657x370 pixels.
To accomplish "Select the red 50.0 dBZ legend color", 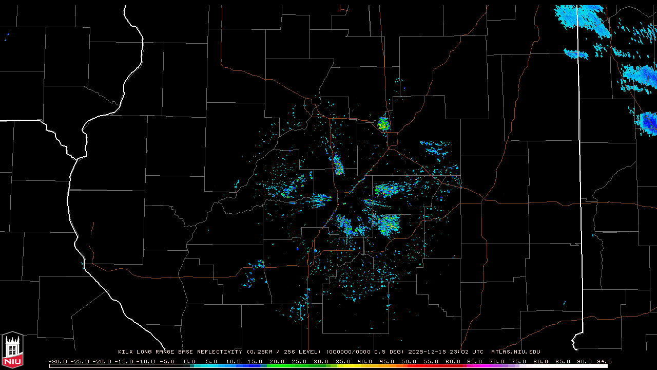I will tap(417, 366).
